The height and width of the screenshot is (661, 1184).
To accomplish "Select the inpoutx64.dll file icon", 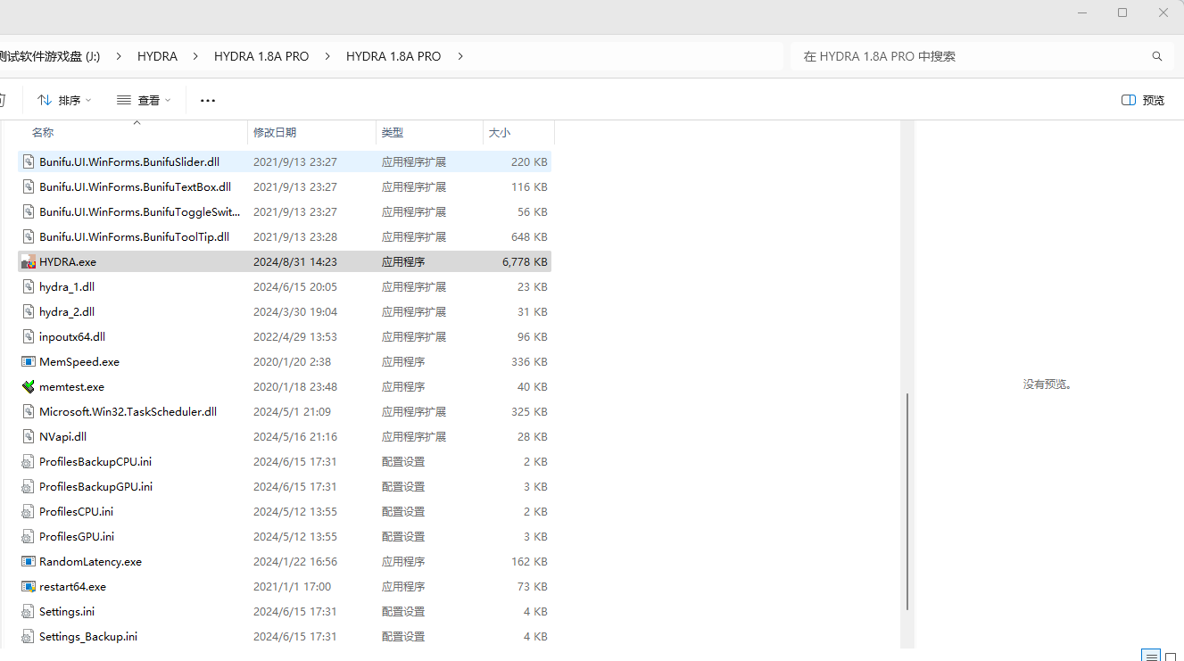I will pyautogui.click(x=29, y=337).
